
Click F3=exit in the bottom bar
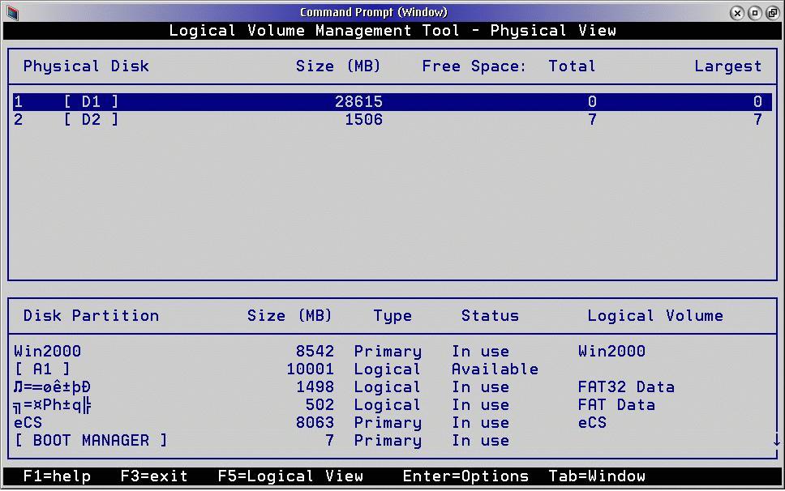pos(153,476)
